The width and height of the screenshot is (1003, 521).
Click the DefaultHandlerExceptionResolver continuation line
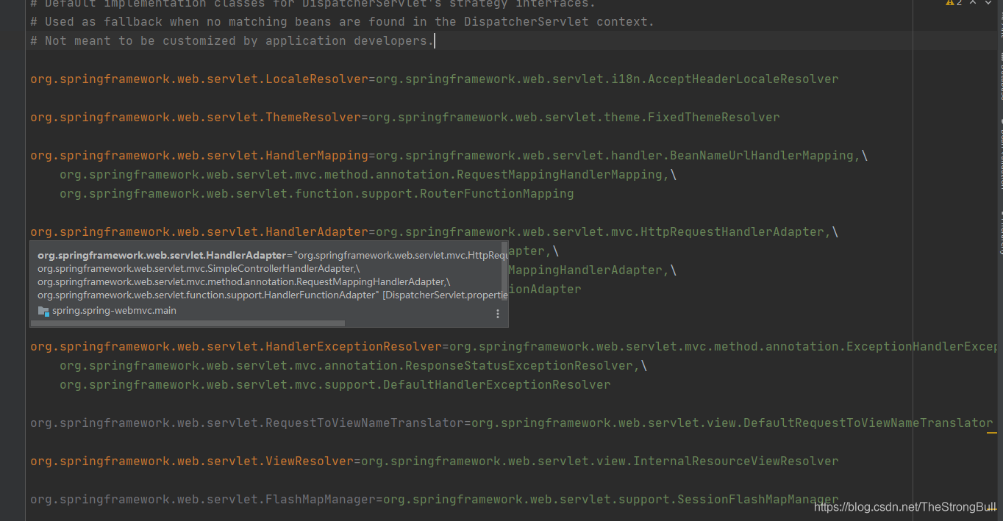335,384
